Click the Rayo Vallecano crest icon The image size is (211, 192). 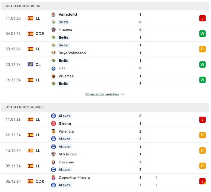53,53
